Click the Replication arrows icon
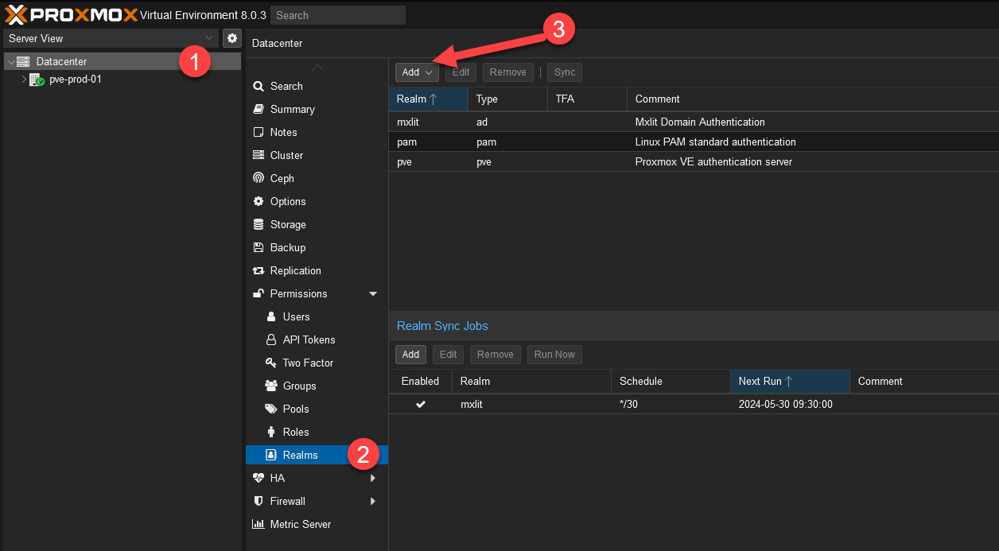The width and height of the screenshot is (999, 551). tap(258, 270)
